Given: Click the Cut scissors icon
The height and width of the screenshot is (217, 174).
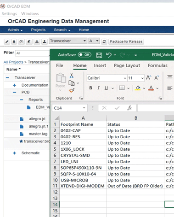Looking at the screenshot, I should pos(72,76).
